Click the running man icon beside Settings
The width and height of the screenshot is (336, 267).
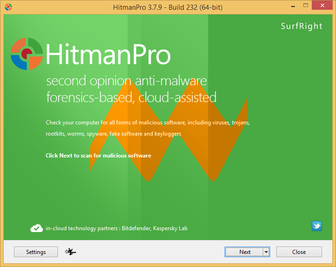point(70,252)
